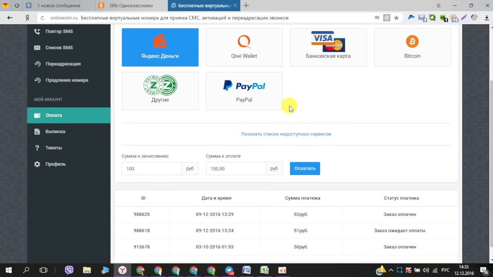Click the Оплатить button
Image resolution: width=493 pixels, height=277 pixels.
(305, 169)
